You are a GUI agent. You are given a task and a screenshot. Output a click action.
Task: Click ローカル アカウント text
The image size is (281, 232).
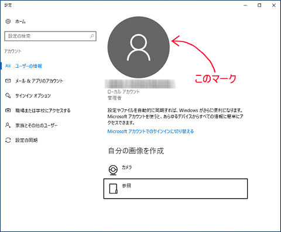[124, 92]
